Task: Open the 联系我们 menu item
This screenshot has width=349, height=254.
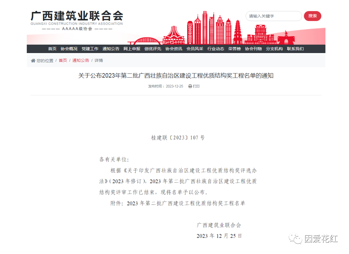Action: [x=295, y=49]
